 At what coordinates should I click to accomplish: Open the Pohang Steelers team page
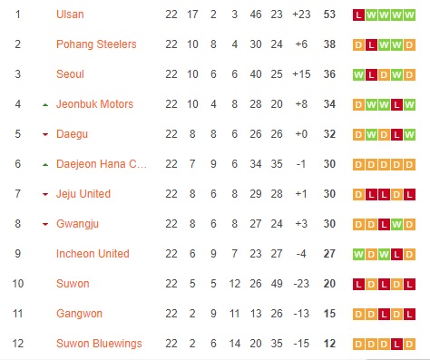tap(96, 44)
